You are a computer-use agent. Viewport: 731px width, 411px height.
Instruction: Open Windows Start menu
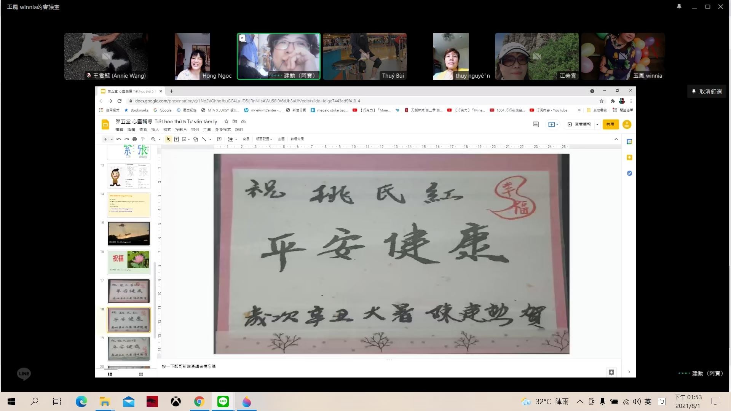[x=11, y=401]
